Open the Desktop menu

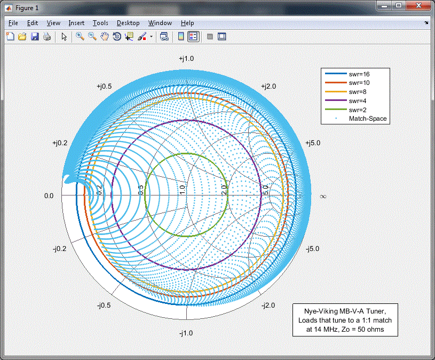pyautogui.click(x=128, y=23)
